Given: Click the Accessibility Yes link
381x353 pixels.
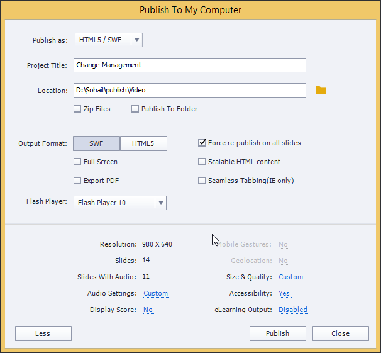Looking at the screenshot, I should (x=284, y=293).
